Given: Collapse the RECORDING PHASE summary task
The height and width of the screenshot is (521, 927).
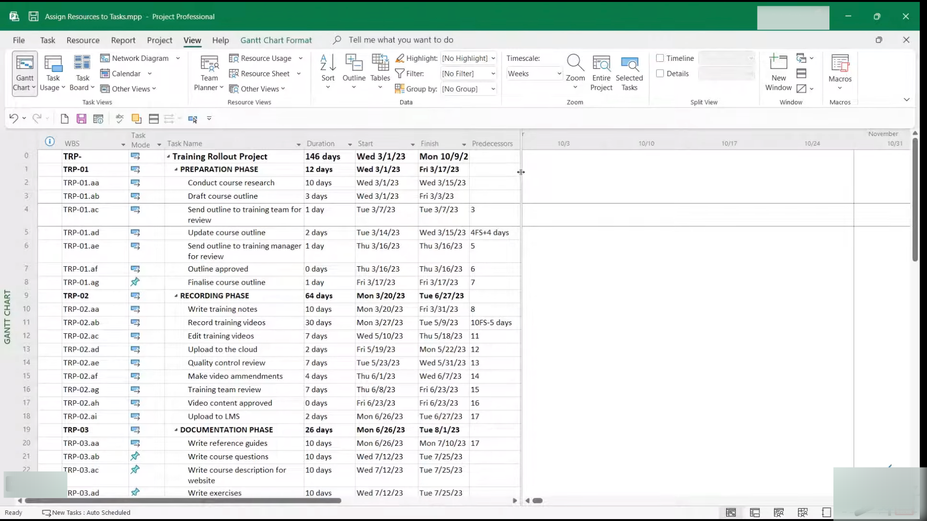Looking at the screenshot, I should click(x=176, y=296).
